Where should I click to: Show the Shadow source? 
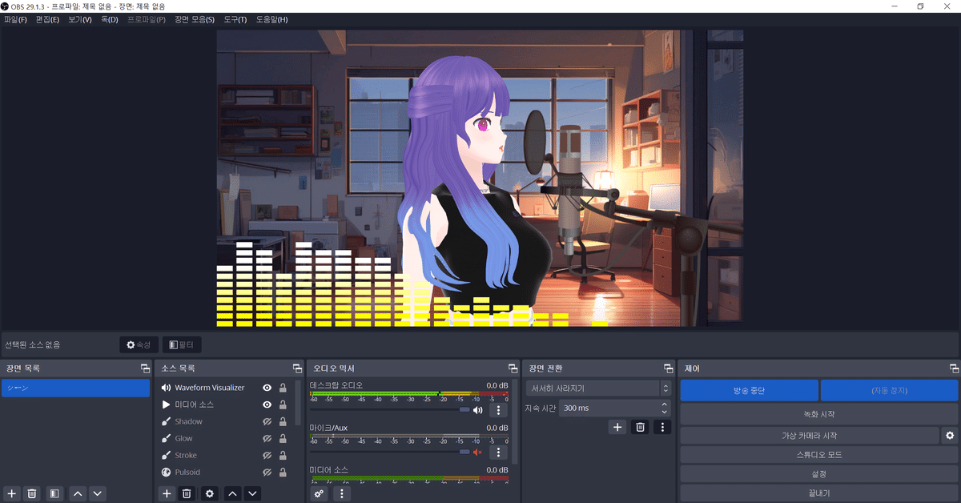267,421
